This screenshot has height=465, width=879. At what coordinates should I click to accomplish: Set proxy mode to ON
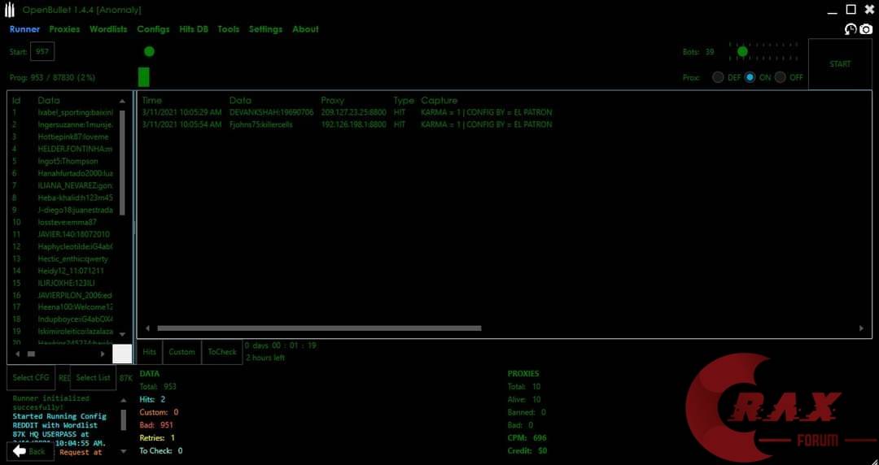[750, 77]
